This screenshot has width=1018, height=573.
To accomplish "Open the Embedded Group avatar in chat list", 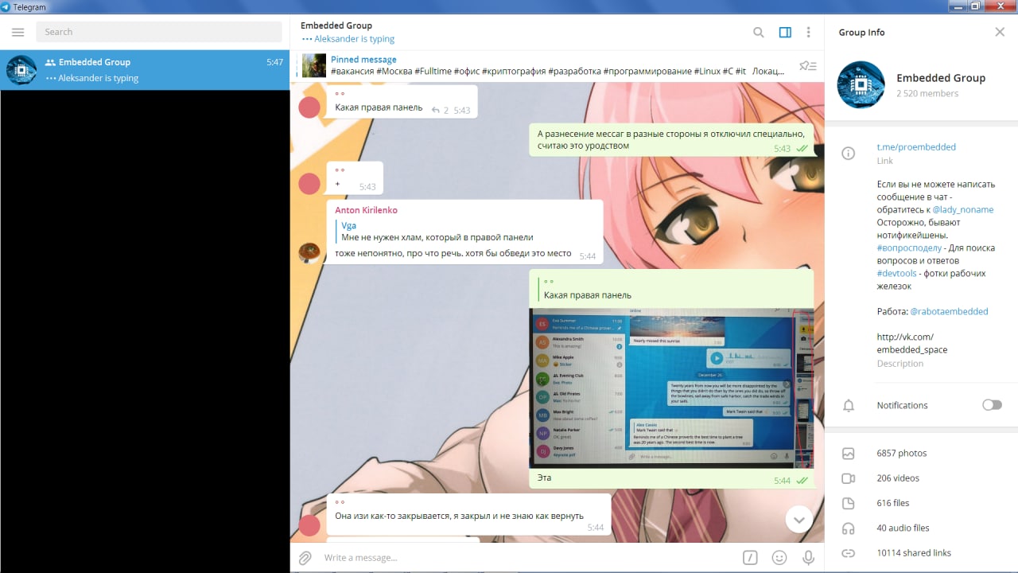I will tap(21, 70).
